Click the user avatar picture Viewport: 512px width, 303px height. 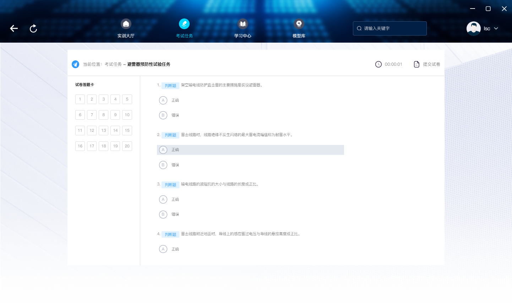click(474, 28)
